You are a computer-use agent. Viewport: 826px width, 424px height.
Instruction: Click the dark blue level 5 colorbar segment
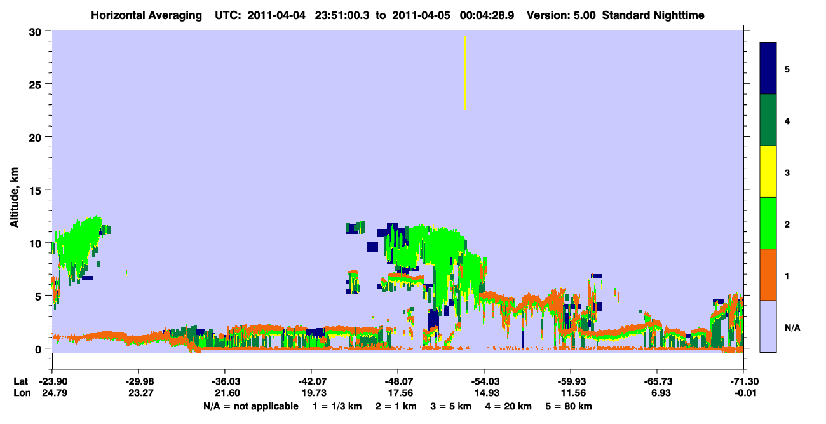point(768,69)
